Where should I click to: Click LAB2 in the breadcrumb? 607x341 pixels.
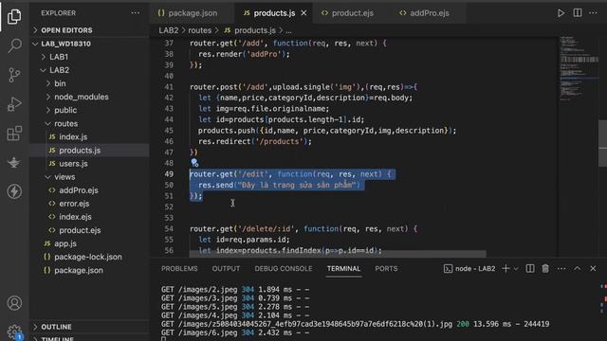[x=169, y=30]
